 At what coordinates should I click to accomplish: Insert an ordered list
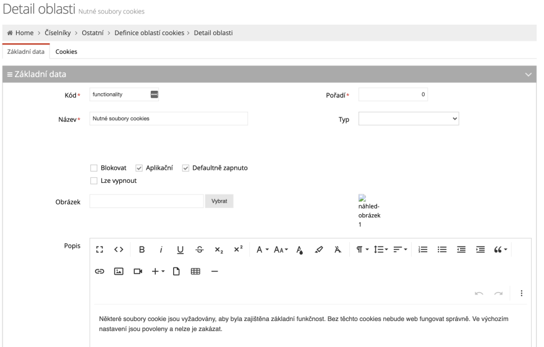[423, 249]
